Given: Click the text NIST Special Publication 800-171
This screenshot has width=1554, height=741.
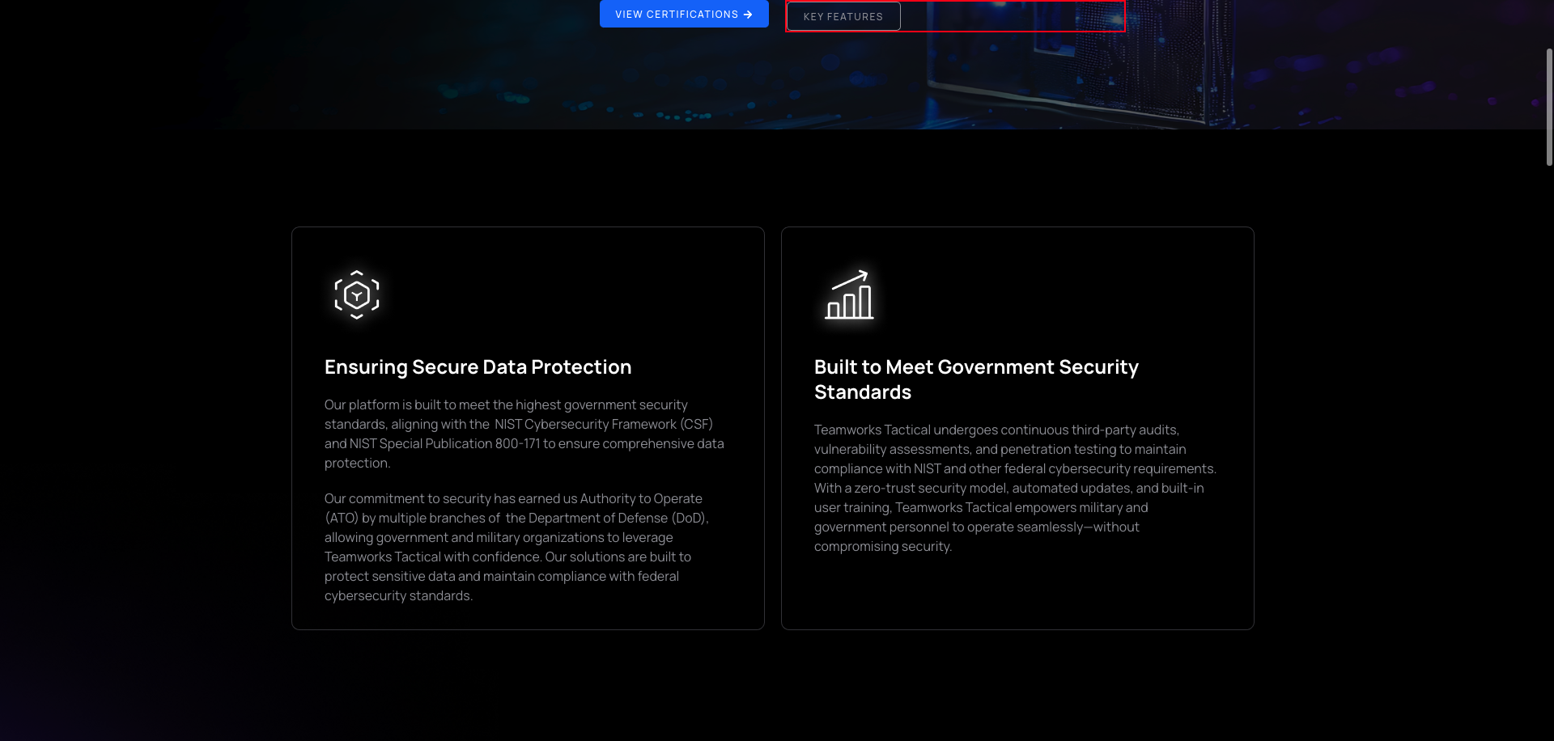Looking at the screenshot, I should tap(444, 444).
